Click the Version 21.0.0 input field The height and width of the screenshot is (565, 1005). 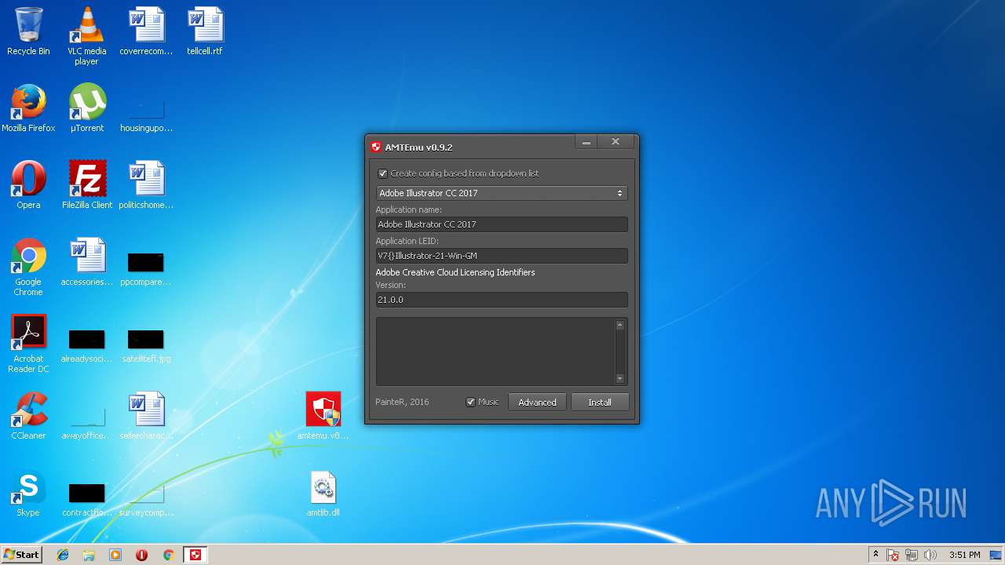[501, 300]
